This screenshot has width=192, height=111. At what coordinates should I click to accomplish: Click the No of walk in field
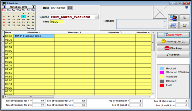[x=182, y=105]
